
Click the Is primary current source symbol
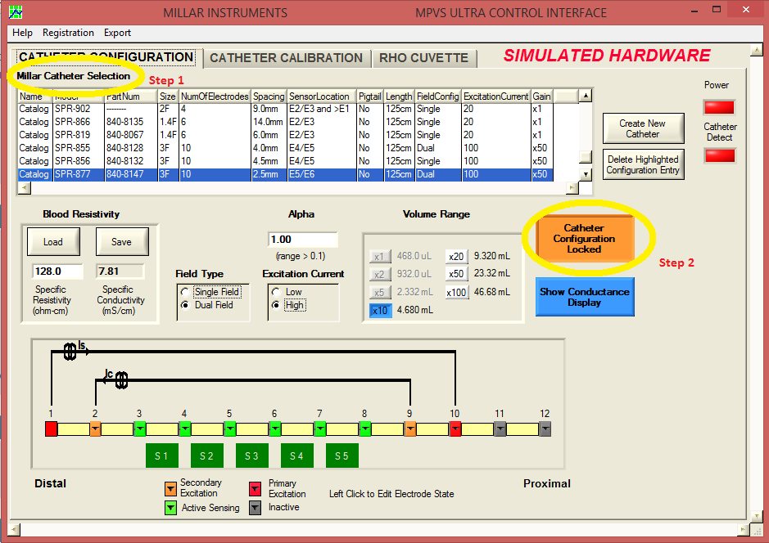point(70,351)
